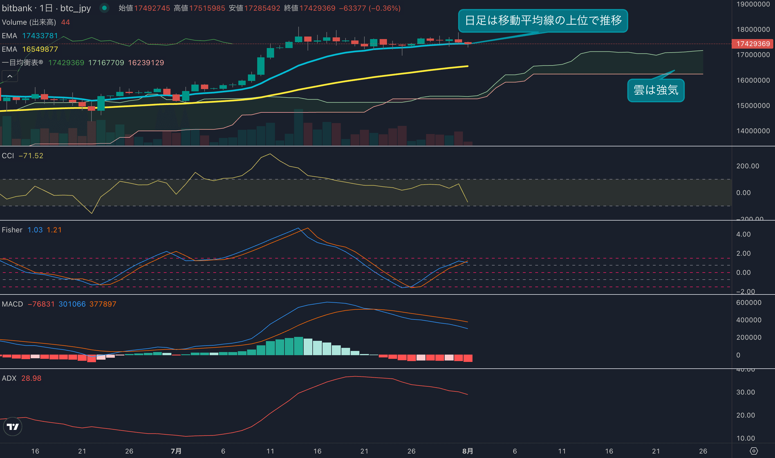The width and height of the screenshot is (775, 458).
Task: Select the yellow EMA 16549877 legend
Action: pos(30,49)
